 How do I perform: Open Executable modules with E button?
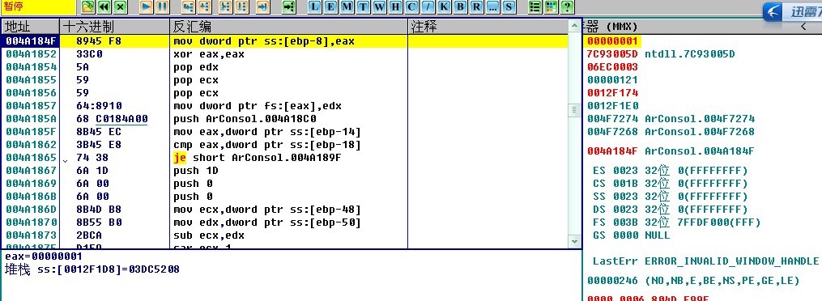(x=330, y=6)
